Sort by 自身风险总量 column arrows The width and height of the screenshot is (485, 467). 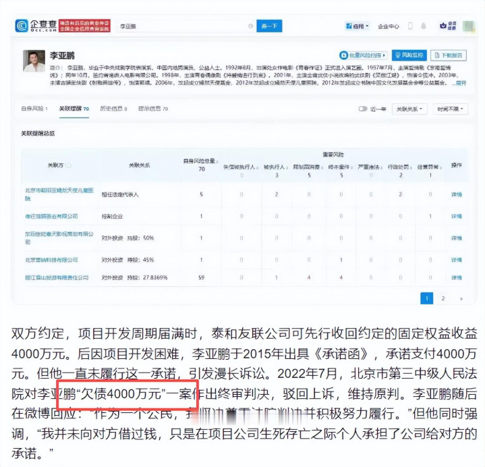pos(217,161)
